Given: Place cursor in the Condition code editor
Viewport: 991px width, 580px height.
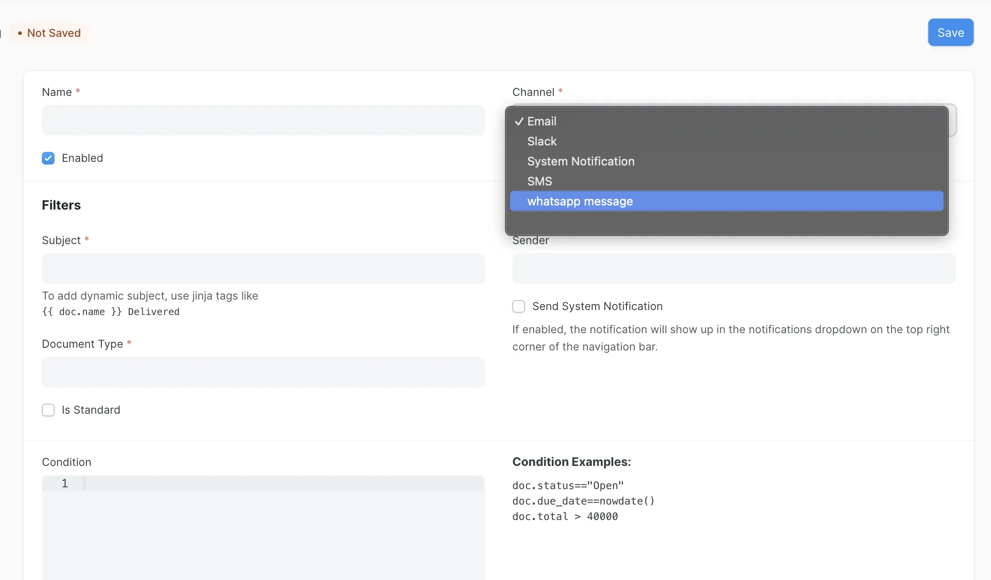Looking at the screenshot, I should [285, 527].
